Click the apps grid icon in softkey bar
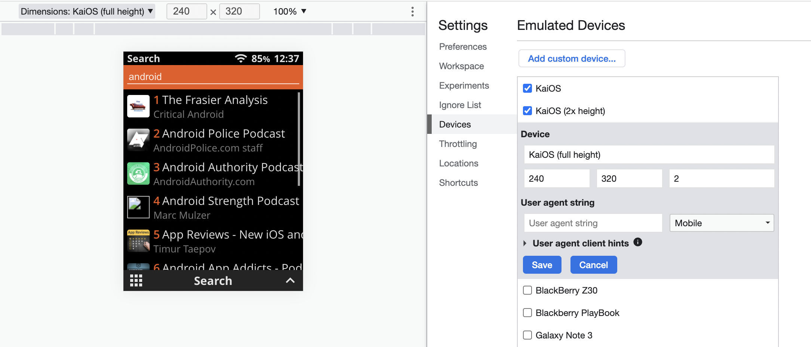This screenshot has height=347, width=811. (136, 280)
